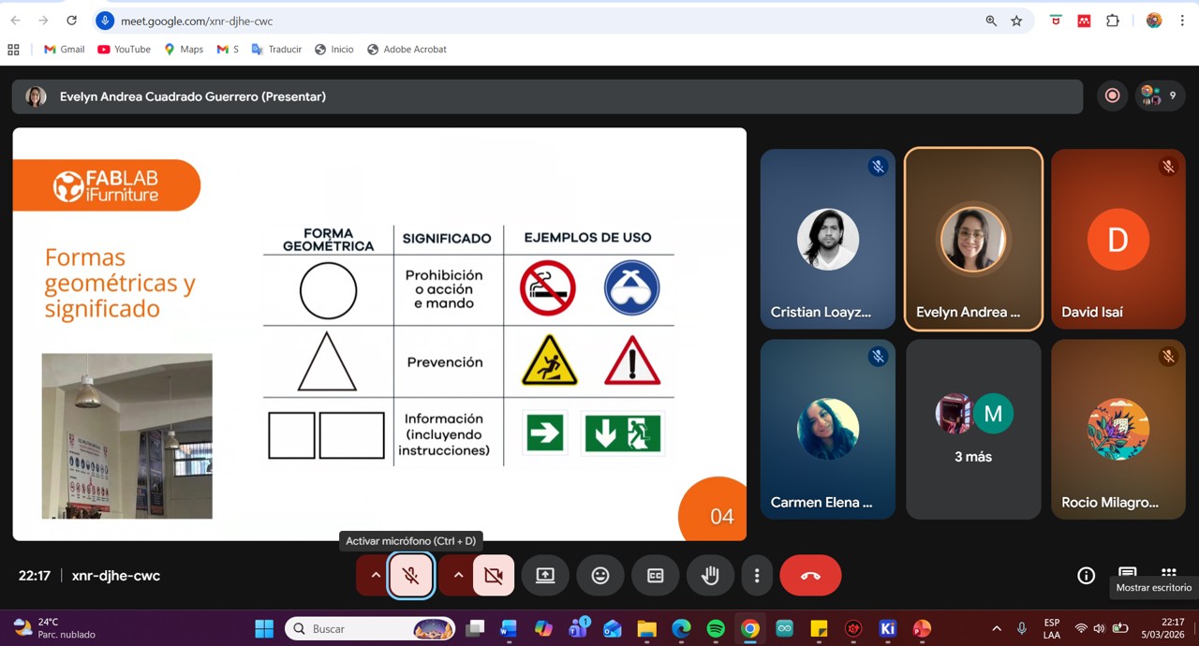The height and width of the screenshot is (646, 1199).
Task: Open participants list showing 9 people
Action: tap(1160, 95)
